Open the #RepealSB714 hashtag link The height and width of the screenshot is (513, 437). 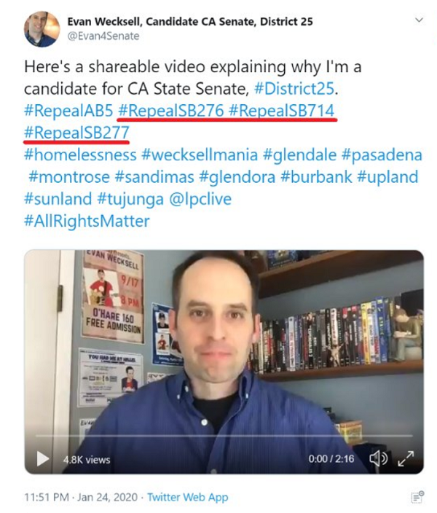(282, 111)
